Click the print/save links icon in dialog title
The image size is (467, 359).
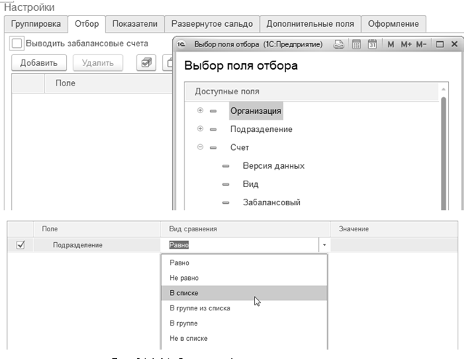(x=338, y=44)
